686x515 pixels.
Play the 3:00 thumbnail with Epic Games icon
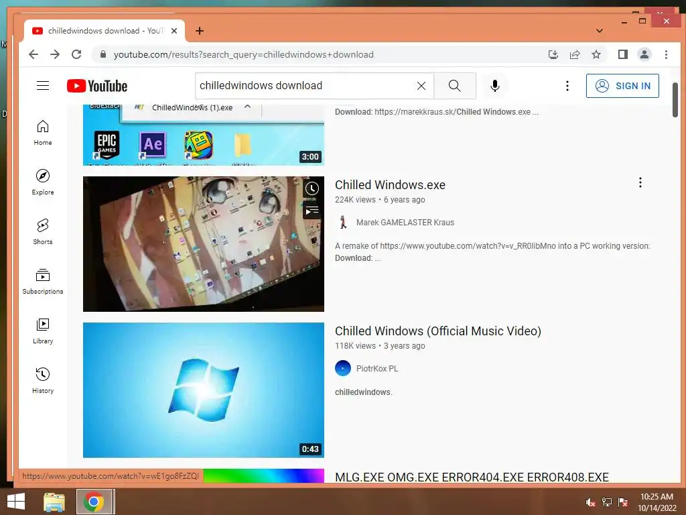(x=204, y=135)
